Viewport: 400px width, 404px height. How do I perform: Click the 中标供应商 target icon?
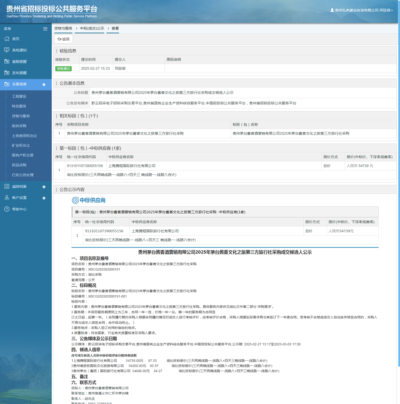75,200
